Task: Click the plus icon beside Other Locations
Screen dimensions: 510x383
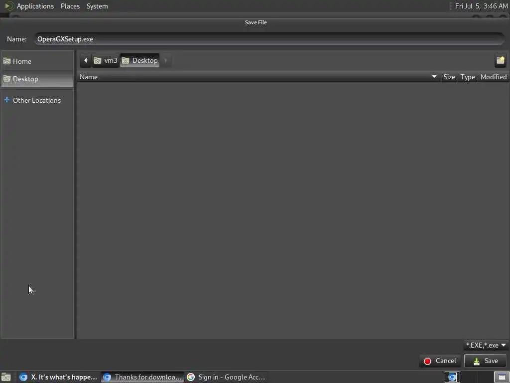Action: coord(7,100)
